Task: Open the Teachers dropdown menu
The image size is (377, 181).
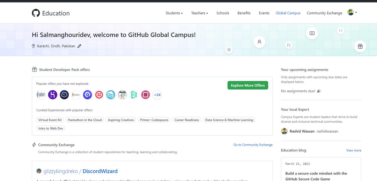Action: tap(199, 13)
